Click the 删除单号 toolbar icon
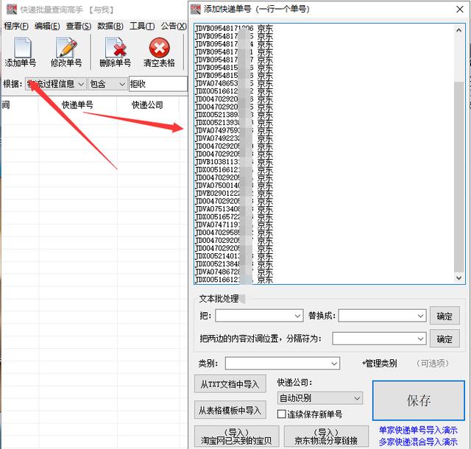The height and width of the screenshot is (449, 471). (115, 49)
